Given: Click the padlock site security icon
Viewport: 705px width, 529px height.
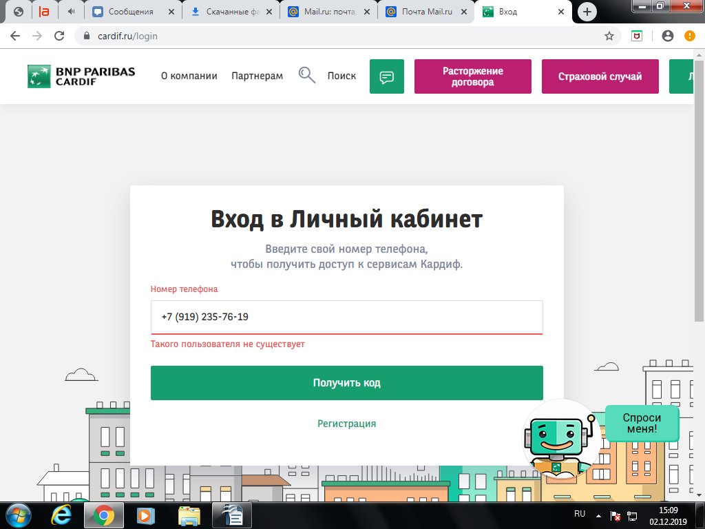Looking at the screenshot, I should click(x=87, y=36).
